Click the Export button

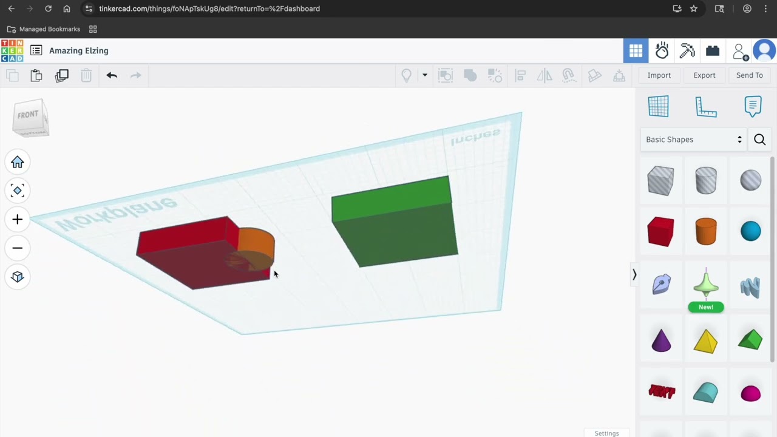point(704,75)
